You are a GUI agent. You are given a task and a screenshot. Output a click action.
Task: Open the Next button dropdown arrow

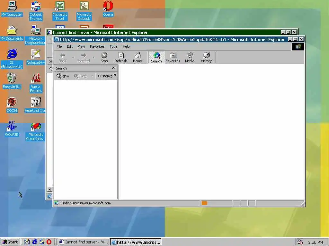point(92,76)
